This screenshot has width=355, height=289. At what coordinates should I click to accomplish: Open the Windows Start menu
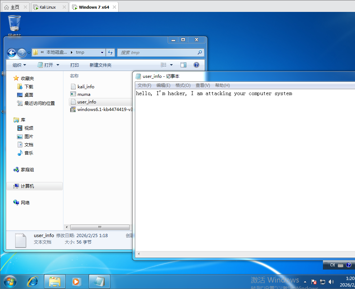click(10, 282)
